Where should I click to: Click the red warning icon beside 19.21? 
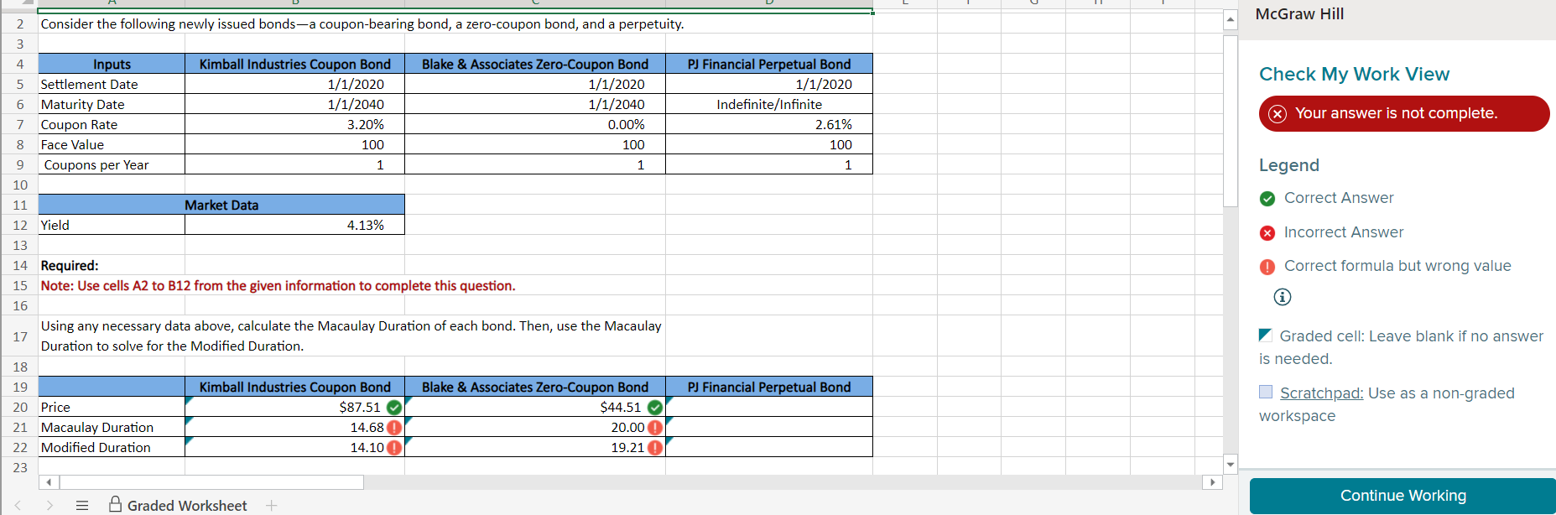click(655, 448)
